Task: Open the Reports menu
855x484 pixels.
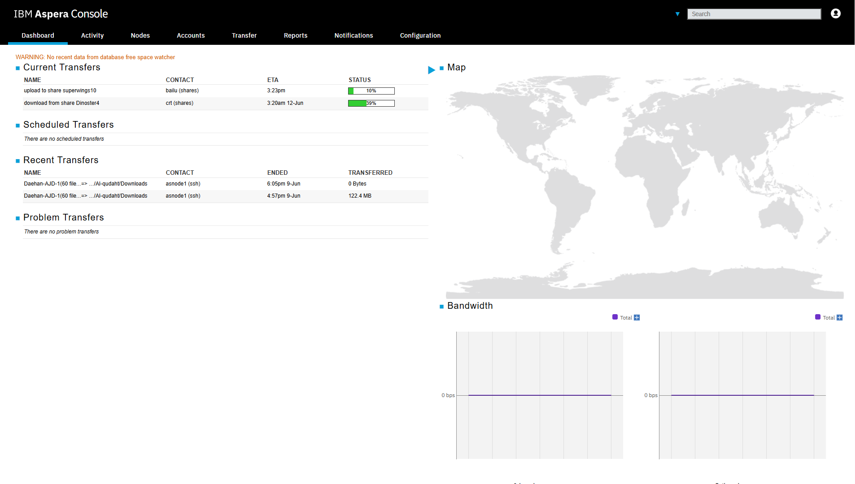Action: click(x=296, y=35)
